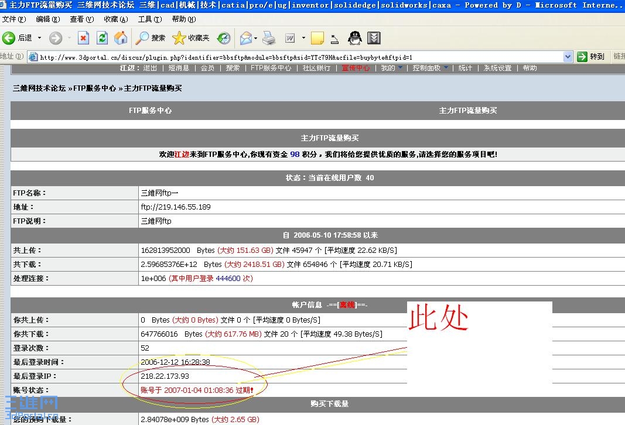The height and width of the screenshot is (425, 625).
Task: Expand the address bar dropdown
Action: click(x=568, y=57)
